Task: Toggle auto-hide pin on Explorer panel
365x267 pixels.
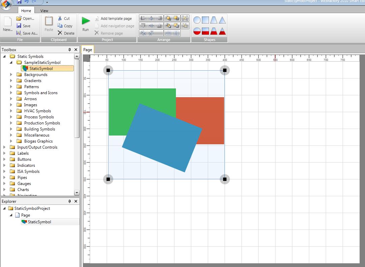Action: click(70, 201)
